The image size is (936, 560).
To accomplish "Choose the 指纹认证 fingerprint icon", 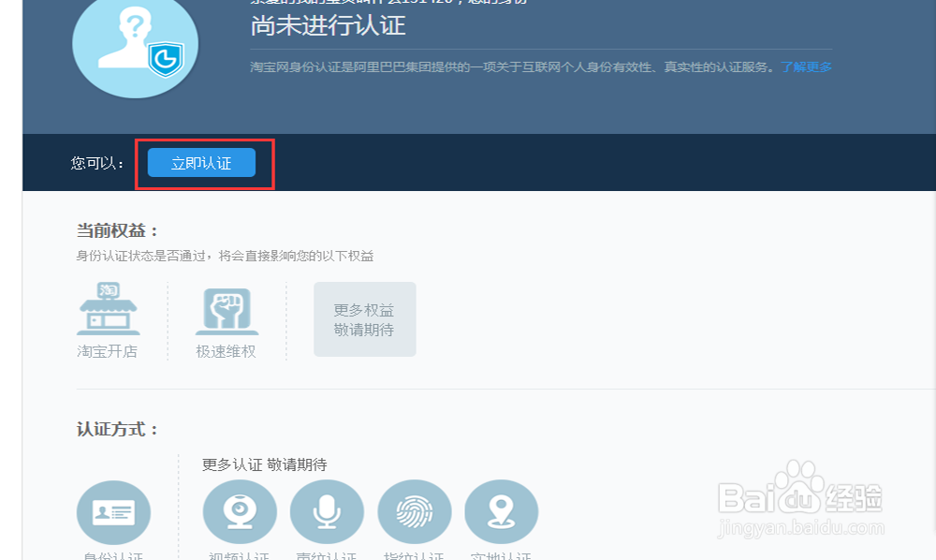I will pyautogui.click(x=415, y=512).
